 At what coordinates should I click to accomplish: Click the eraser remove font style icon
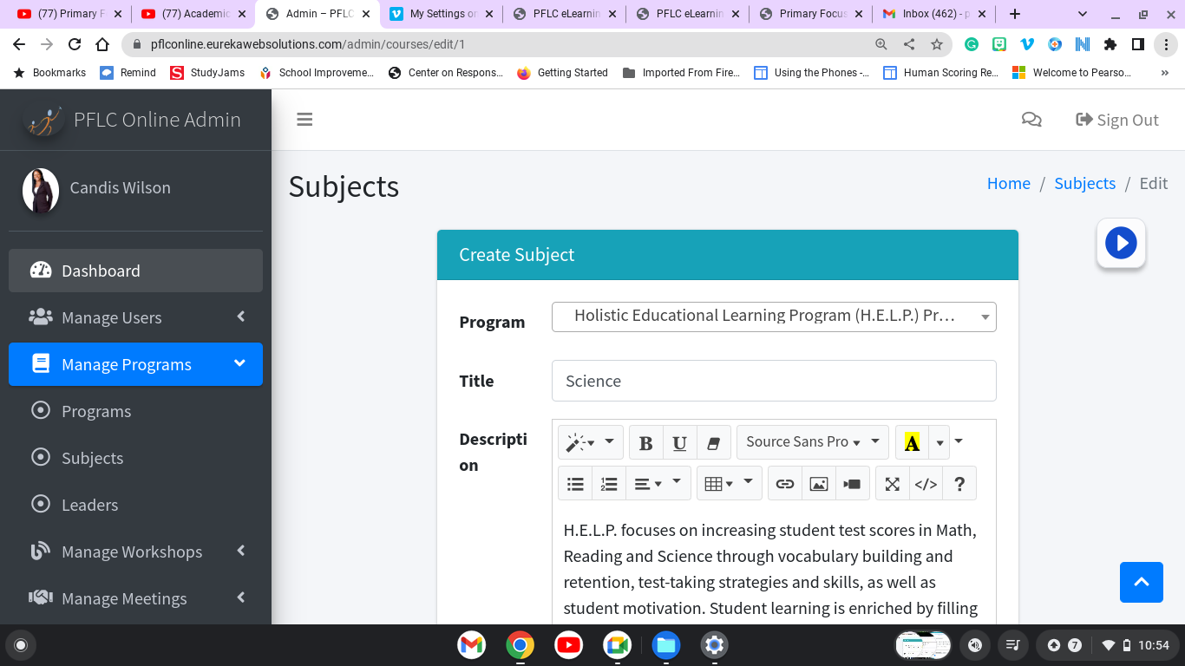713,442
